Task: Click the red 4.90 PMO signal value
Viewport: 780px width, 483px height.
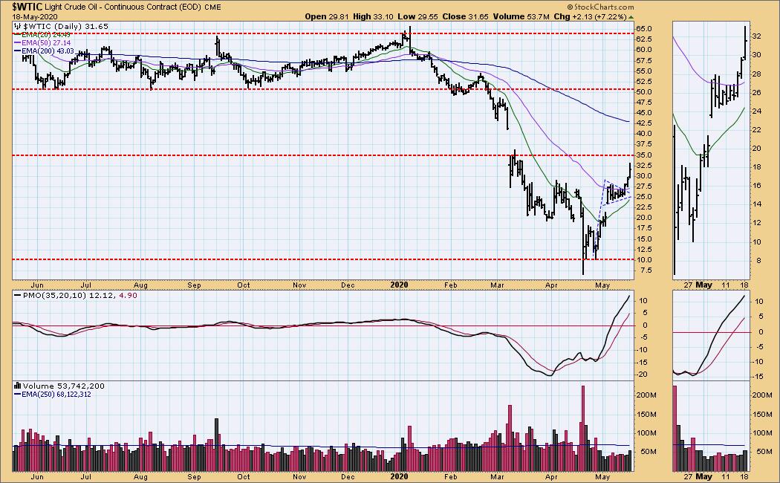Action: click(129, 296)
